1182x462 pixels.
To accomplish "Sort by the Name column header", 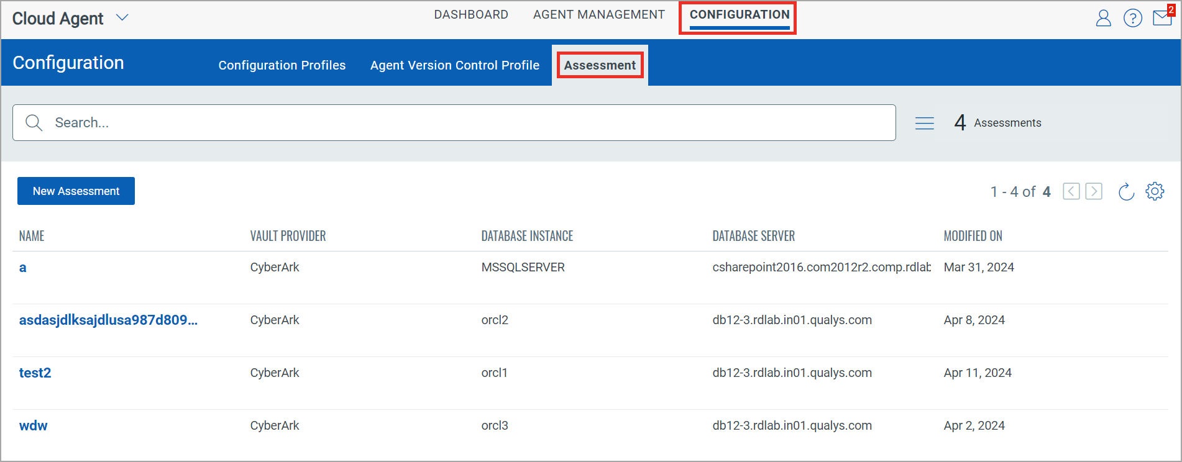I will click(x=32, y=236).
